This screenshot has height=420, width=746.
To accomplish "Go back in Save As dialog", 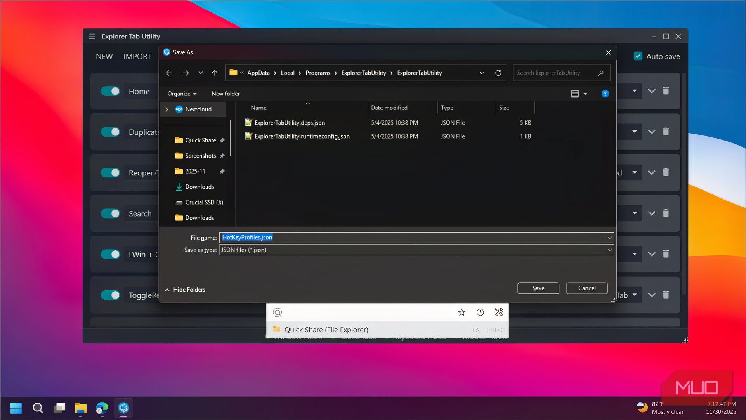I will [169, 73].
